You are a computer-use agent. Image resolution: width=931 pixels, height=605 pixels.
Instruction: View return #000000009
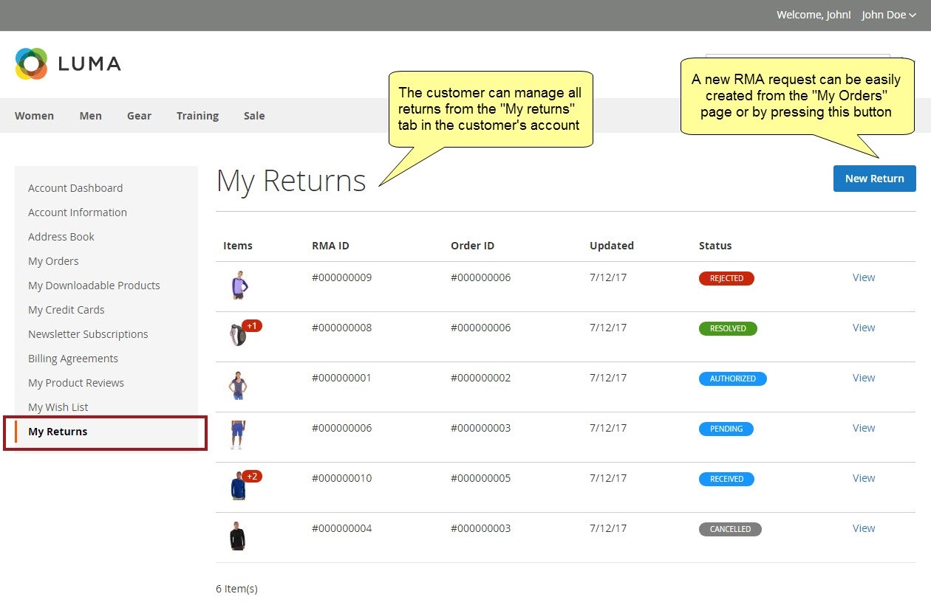(864, 277)
